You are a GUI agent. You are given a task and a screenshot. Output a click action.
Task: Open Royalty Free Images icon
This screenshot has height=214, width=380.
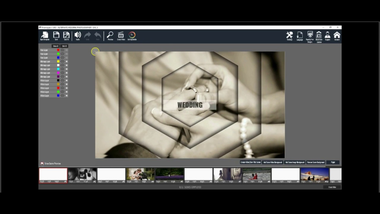tap(310, 37)
